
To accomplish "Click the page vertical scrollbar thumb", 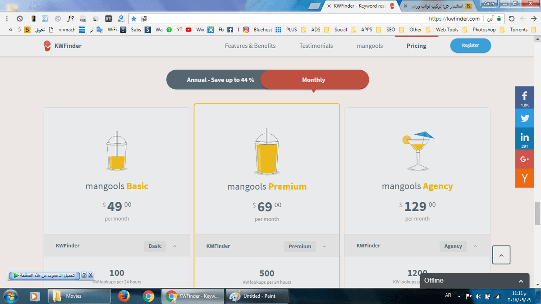I will pos(537,213).
